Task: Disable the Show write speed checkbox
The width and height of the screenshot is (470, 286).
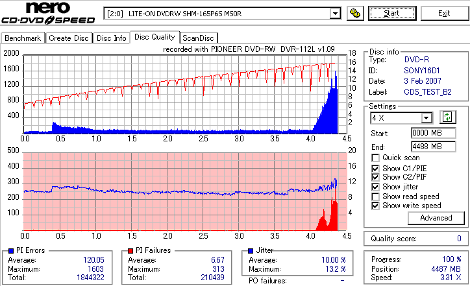Action: [x=375, y=206]
